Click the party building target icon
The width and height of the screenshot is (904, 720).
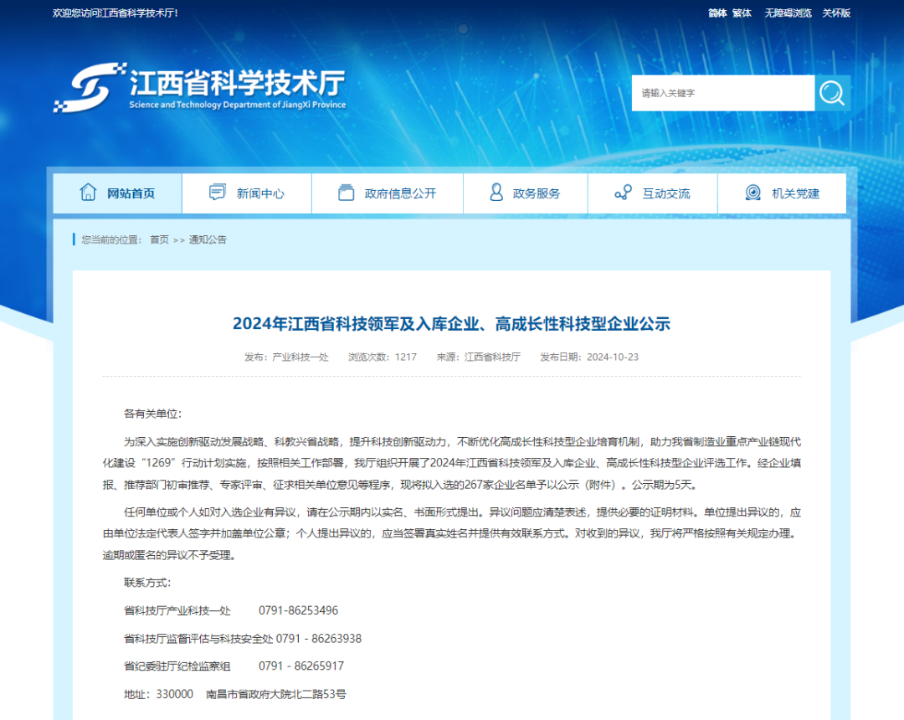click(x=752, y=193)
